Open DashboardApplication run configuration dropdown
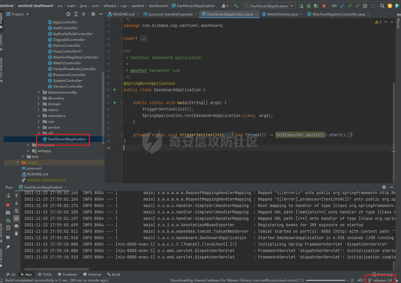401x283 pixels. tap(269, 6)
